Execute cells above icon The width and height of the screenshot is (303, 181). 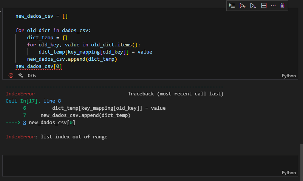tap(242, 6)
